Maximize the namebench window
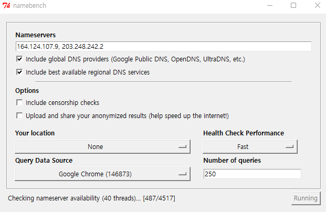 click(x=293, y=5)
